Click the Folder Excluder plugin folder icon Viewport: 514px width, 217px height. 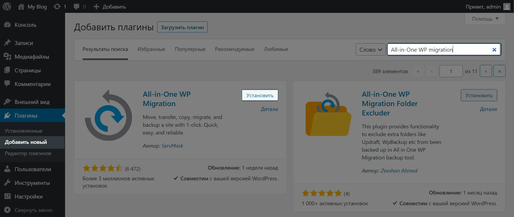[328, 114]
